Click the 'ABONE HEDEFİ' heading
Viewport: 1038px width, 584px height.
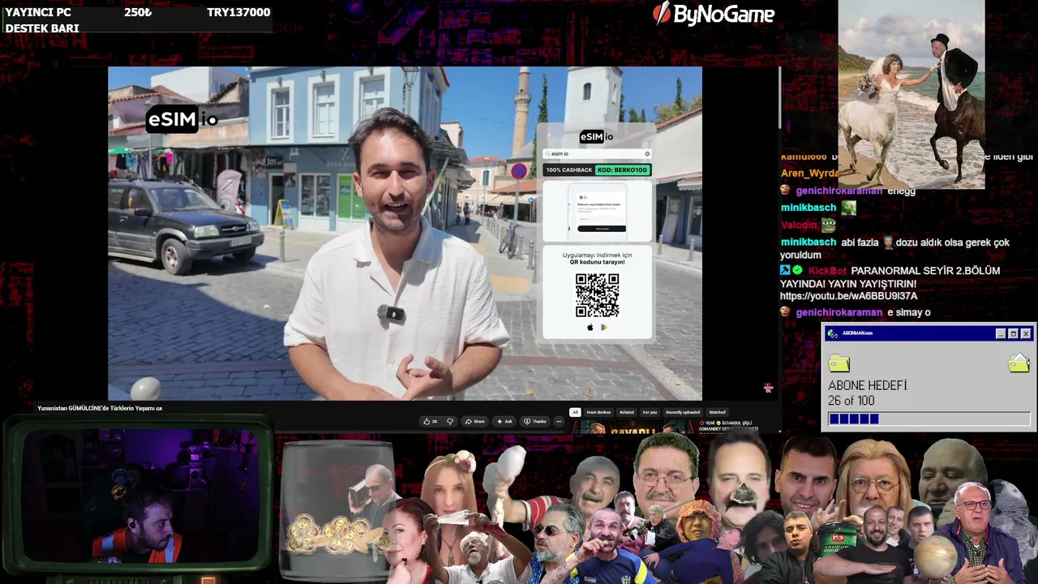point(868,385)
